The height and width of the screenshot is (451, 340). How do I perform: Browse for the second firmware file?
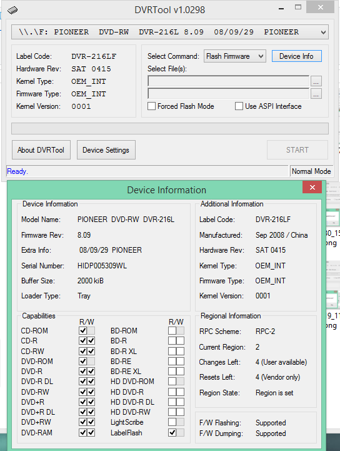pyautogui.click(x=316, y=94)
